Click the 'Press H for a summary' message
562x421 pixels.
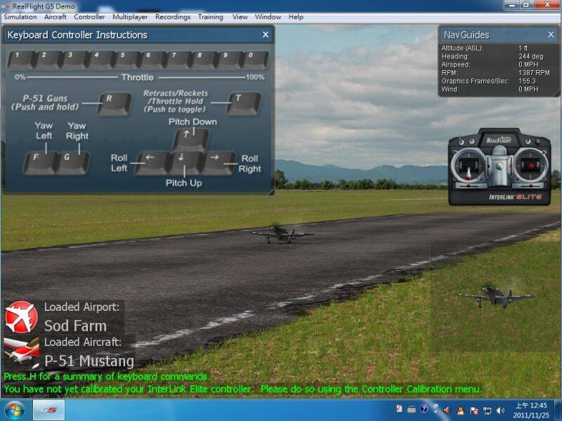pyautogui.click(x=107, y=377)
